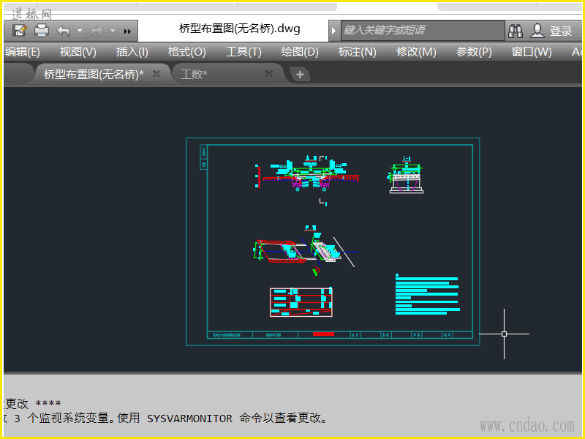Open the 窗口(W) menu
The height and width of the screenshot is (439, 585).
(532, 52)
